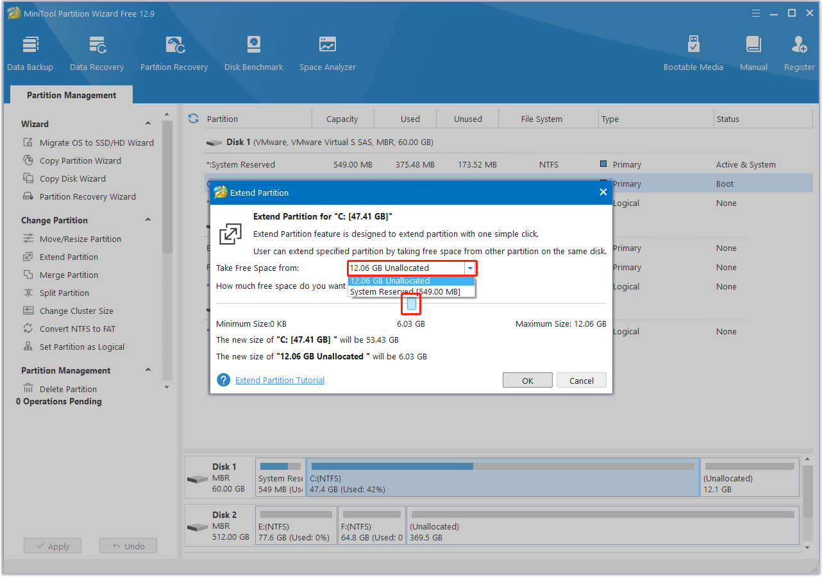Choose Move/Resize Partition
The height and width of the screenshot is (577, 822).
coord(72,239)
